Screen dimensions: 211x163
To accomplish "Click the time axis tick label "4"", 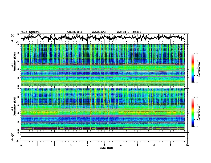I will click(88, 145).
